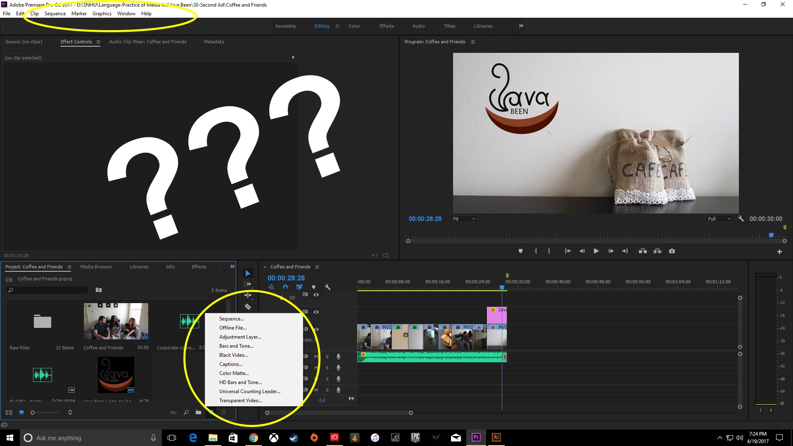The width and height of the screenshot is (793, 446).
Task: Choose Adjustment Layer from popup menu
Action: tap(240, 337)
